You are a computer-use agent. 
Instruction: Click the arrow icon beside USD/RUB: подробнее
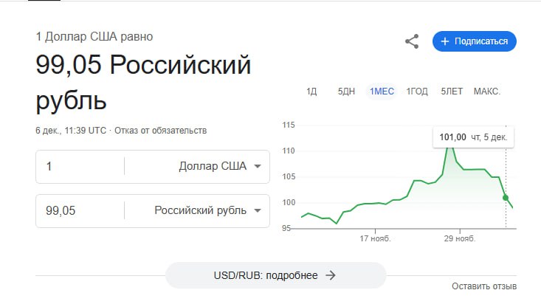pos(331,275)
